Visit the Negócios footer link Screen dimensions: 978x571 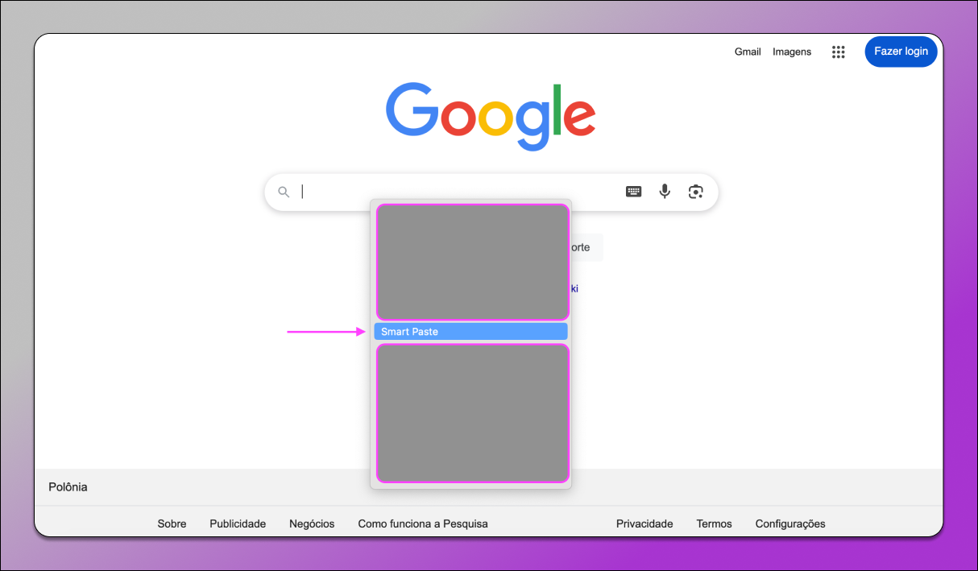[x=312, y=523]
